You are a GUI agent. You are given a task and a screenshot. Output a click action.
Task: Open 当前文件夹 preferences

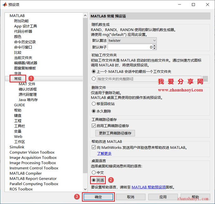(23, 58)
